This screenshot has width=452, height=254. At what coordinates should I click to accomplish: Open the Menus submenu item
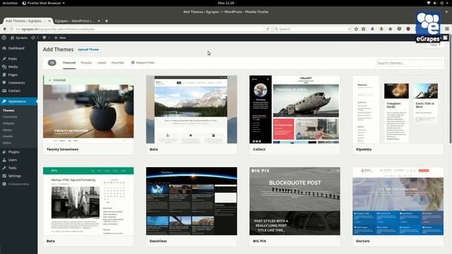point(7,130)
